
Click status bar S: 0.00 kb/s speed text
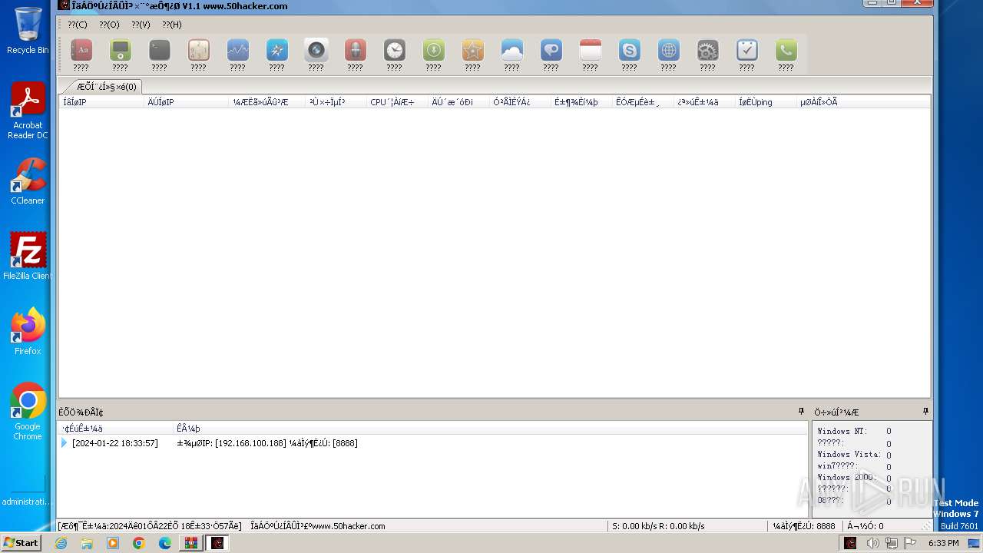658,526
